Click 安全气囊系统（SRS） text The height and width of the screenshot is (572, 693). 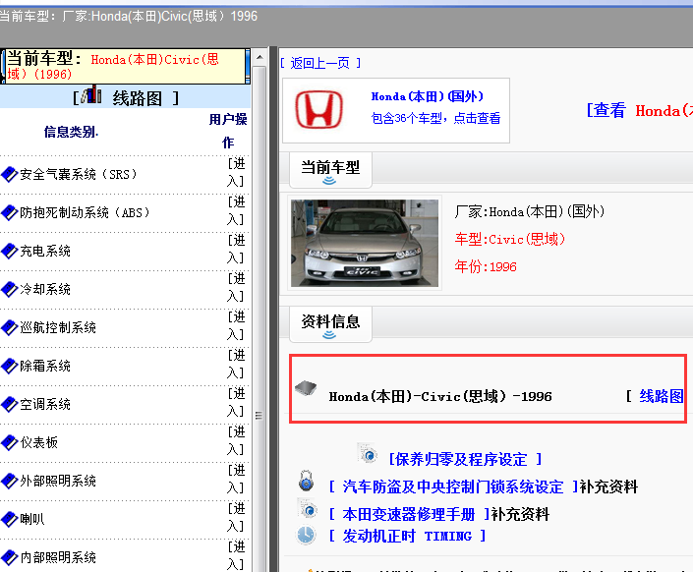point(79,174)
